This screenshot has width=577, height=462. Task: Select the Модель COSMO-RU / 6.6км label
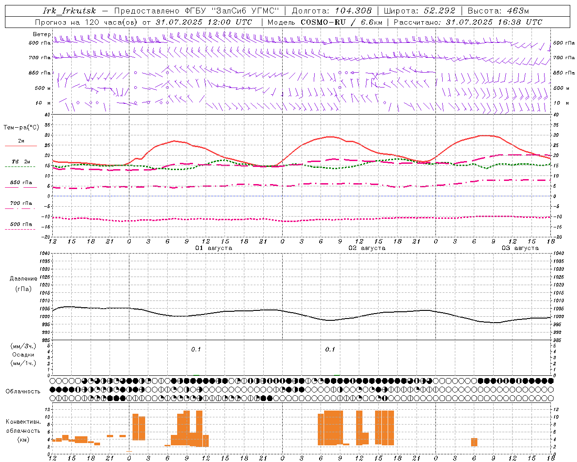(x=325, y=22)
